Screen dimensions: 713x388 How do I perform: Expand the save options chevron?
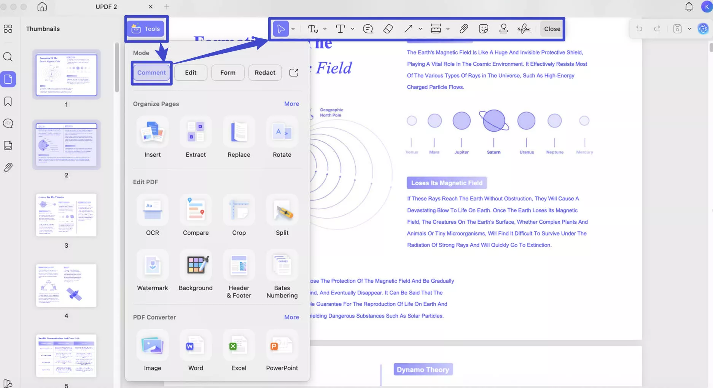coord(690,29)
